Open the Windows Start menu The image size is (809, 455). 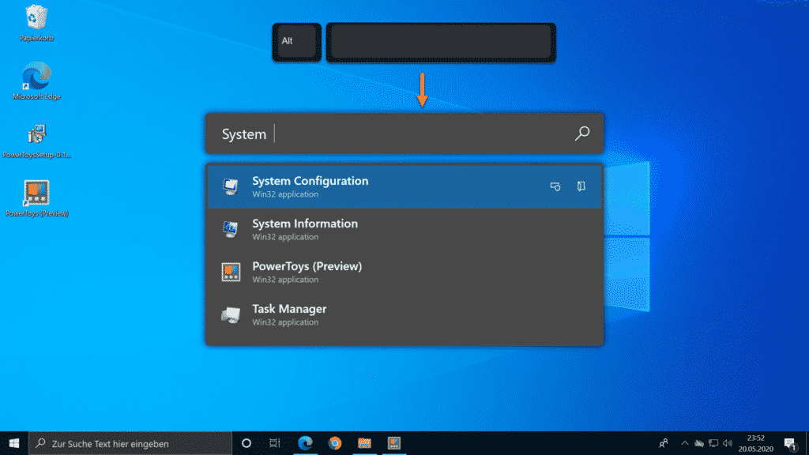[14, 444]
